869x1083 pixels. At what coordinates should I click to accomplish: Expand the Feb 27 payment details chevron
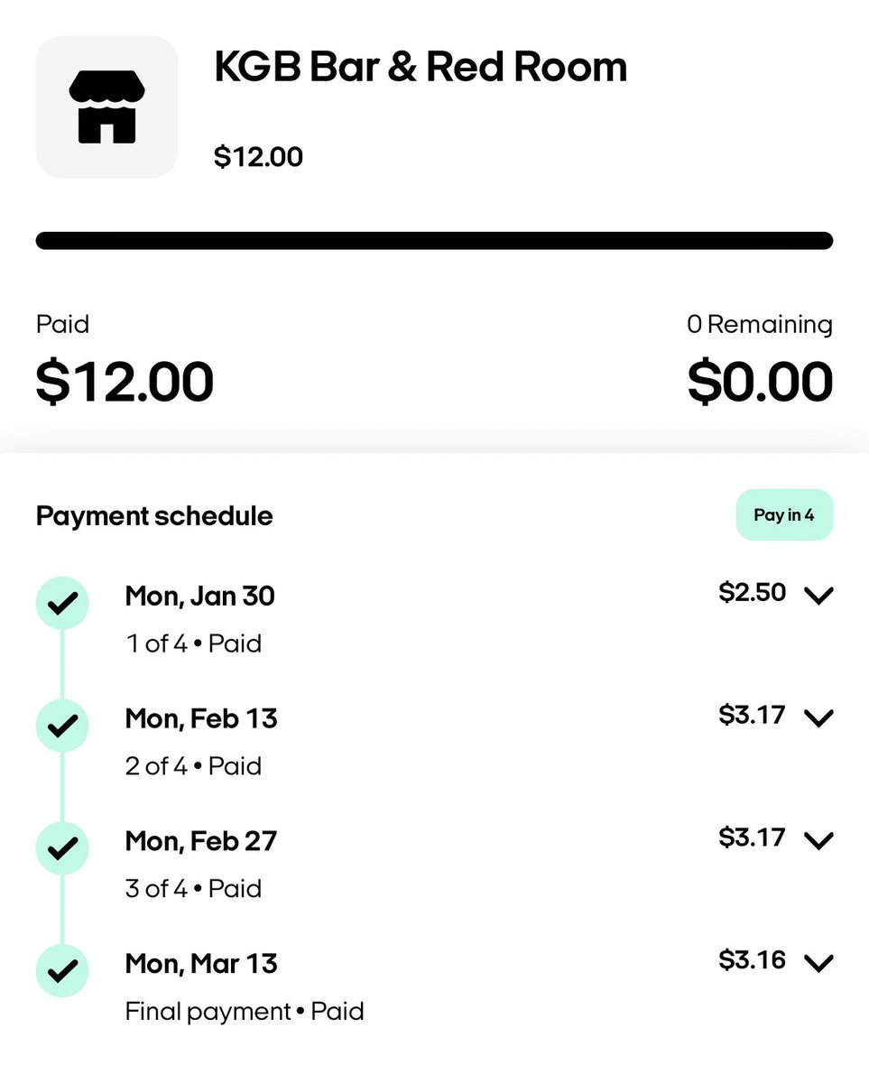pyautogui.click(x=818, y=841)
